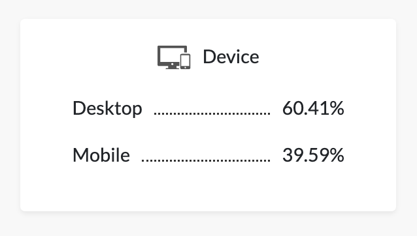Click the percent sign after 39.59
The image size is (417, 236).
click(x=337, y=155)
